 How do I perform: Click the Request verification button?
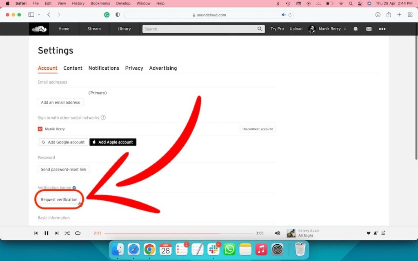point(59,199)
